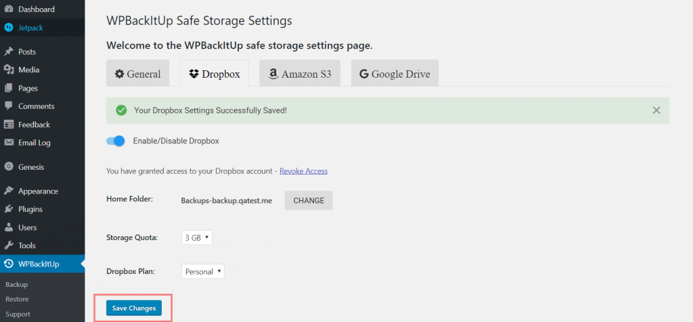
Task: Open Appearance menu item
Action: coord(43,191)
